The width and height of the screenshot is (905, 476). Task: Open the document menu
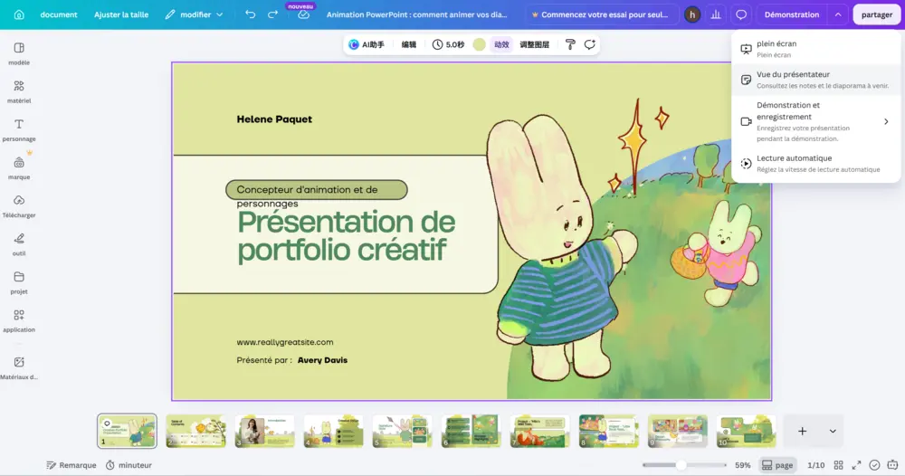point(59,14)
